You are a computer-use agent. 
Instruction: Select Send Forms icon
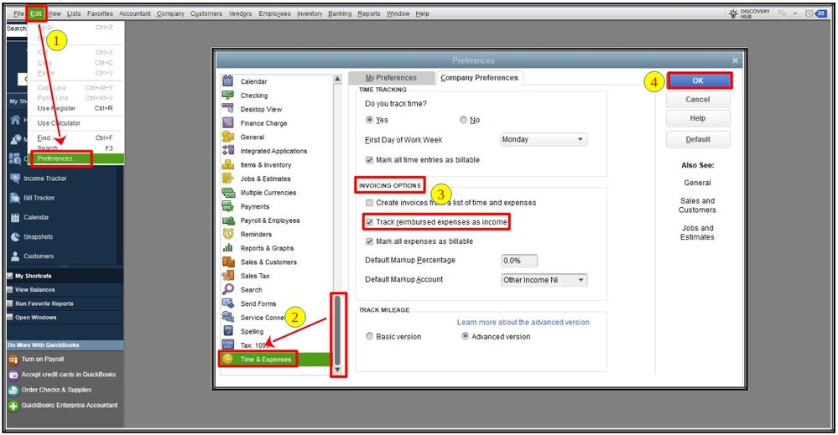(227, 303)
